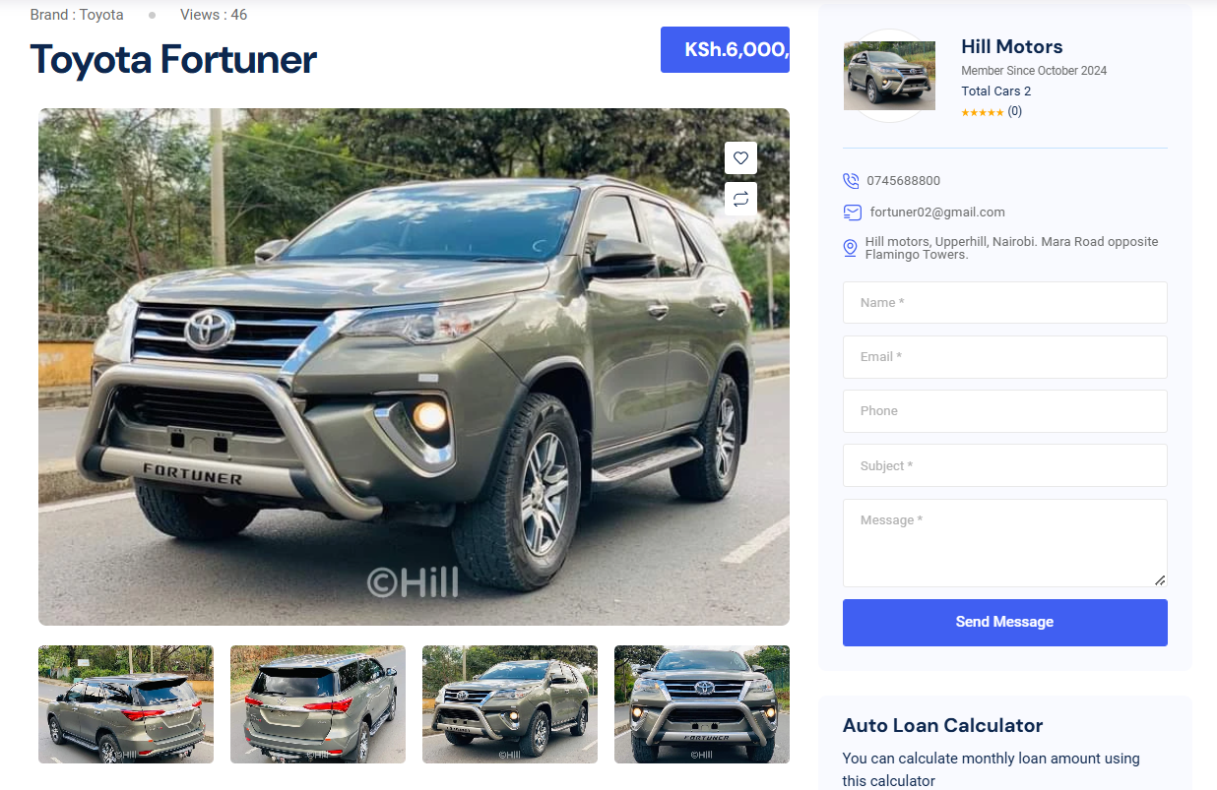The height and width of the screenshot is (790, 1217).
Task: Click the heart favorite icon on photo
Action: pyautogui.click(x=740, y=158)
